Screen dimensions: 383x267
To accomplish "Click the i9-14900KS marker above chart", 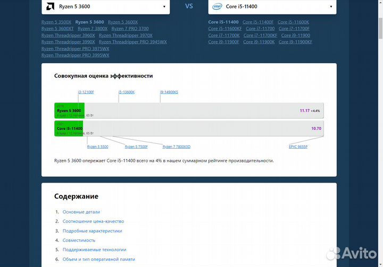I will tap(169, 92).
